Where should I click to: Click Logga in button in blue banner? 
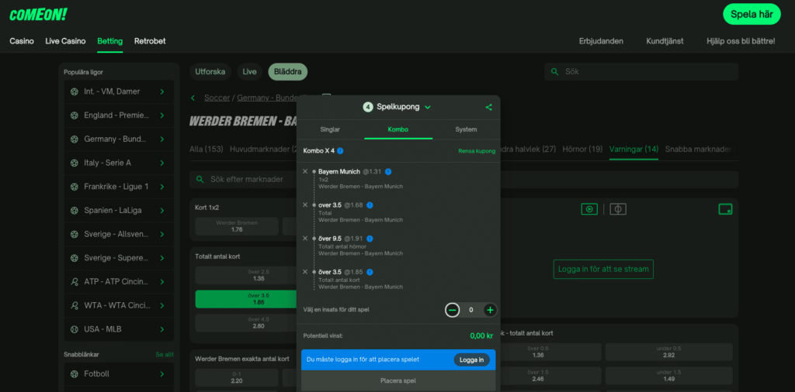(x=471, y=359)
